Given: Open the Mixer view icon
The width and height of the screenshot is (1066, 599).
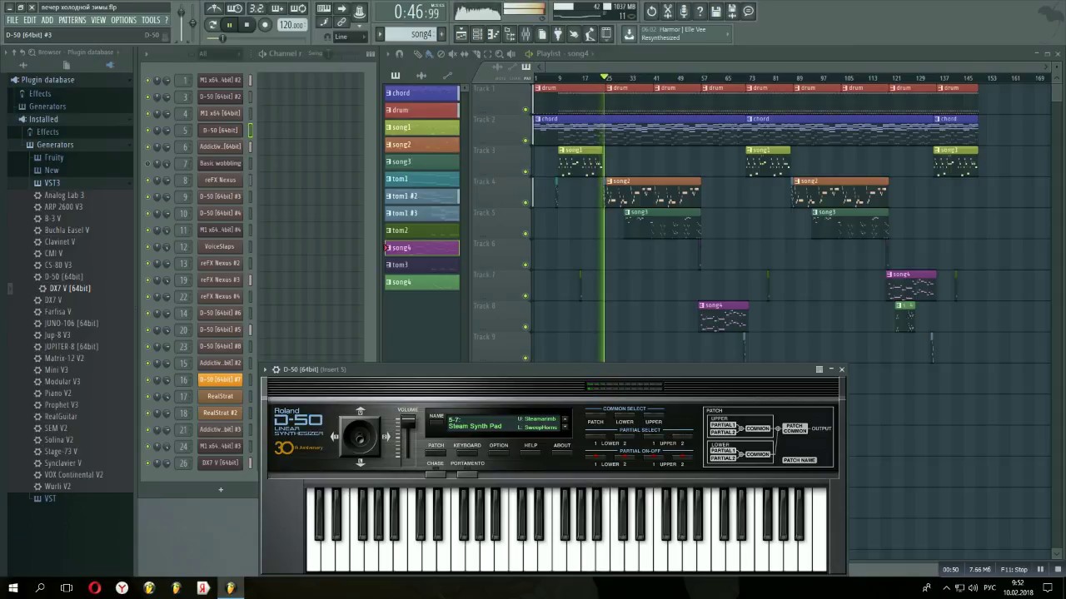Looking at the screenshot, I should coord(526,34).
